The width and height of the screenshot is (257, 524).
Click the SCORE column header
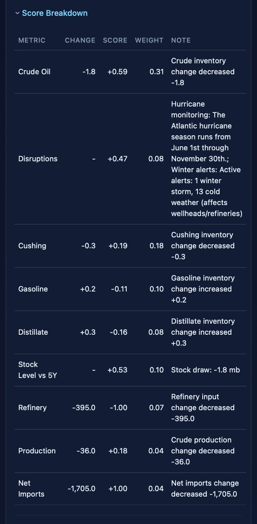[x=115, y=40]
